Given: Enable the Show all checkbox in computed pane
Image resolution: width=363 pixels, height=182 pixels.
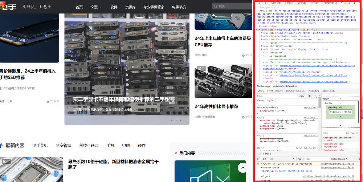Looking at the screenshot, I should pyautogui.click(x=347, y=133).
